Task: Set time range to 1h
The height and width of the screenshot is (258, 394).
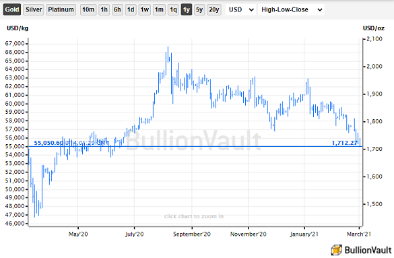Action: 104,10
